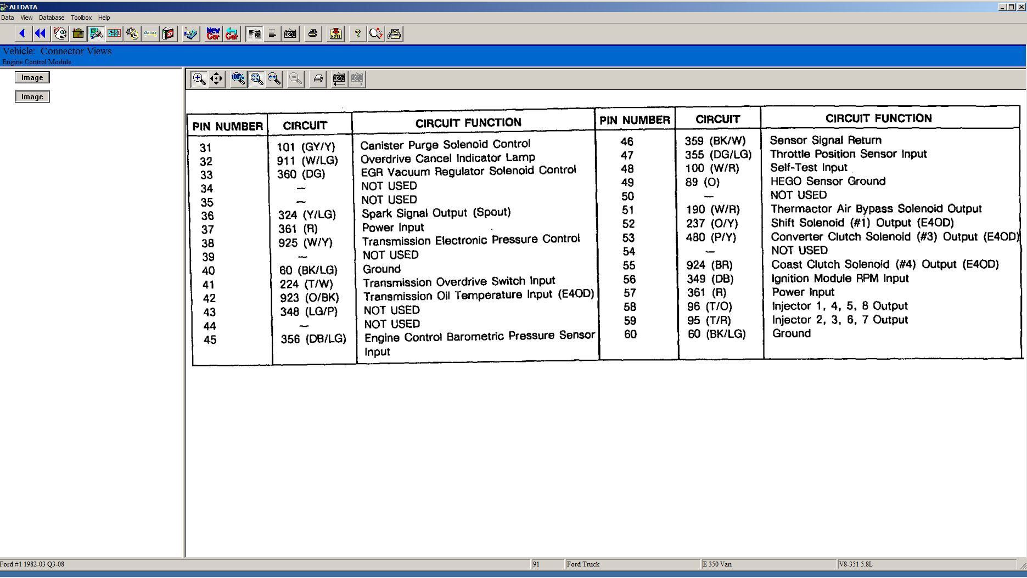Click the fit-width zoom magnifier
The width and height of the screenshot is (1027, 578).
274,79
